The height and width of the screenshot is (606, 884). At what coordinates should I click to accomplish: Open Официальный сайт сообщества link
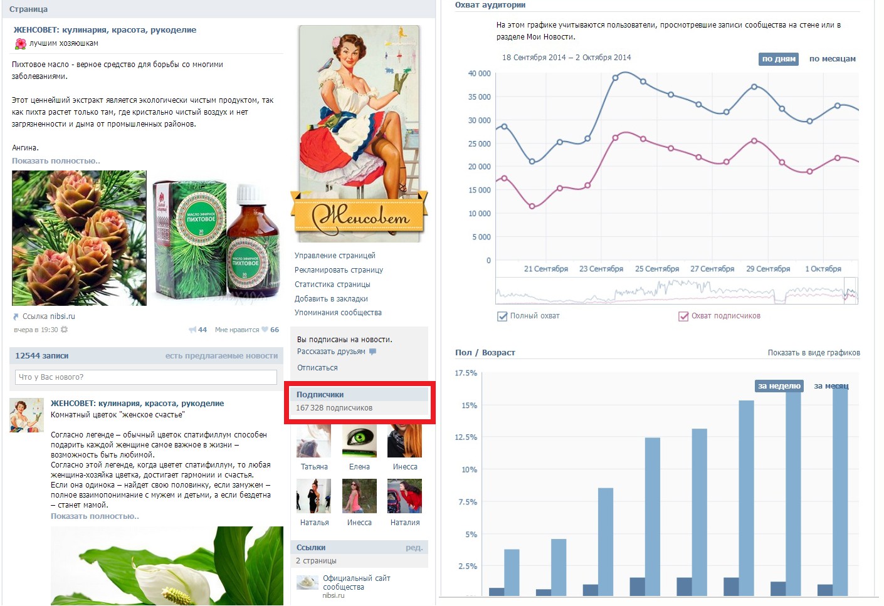pyautogui.click(x=356, y=583)
